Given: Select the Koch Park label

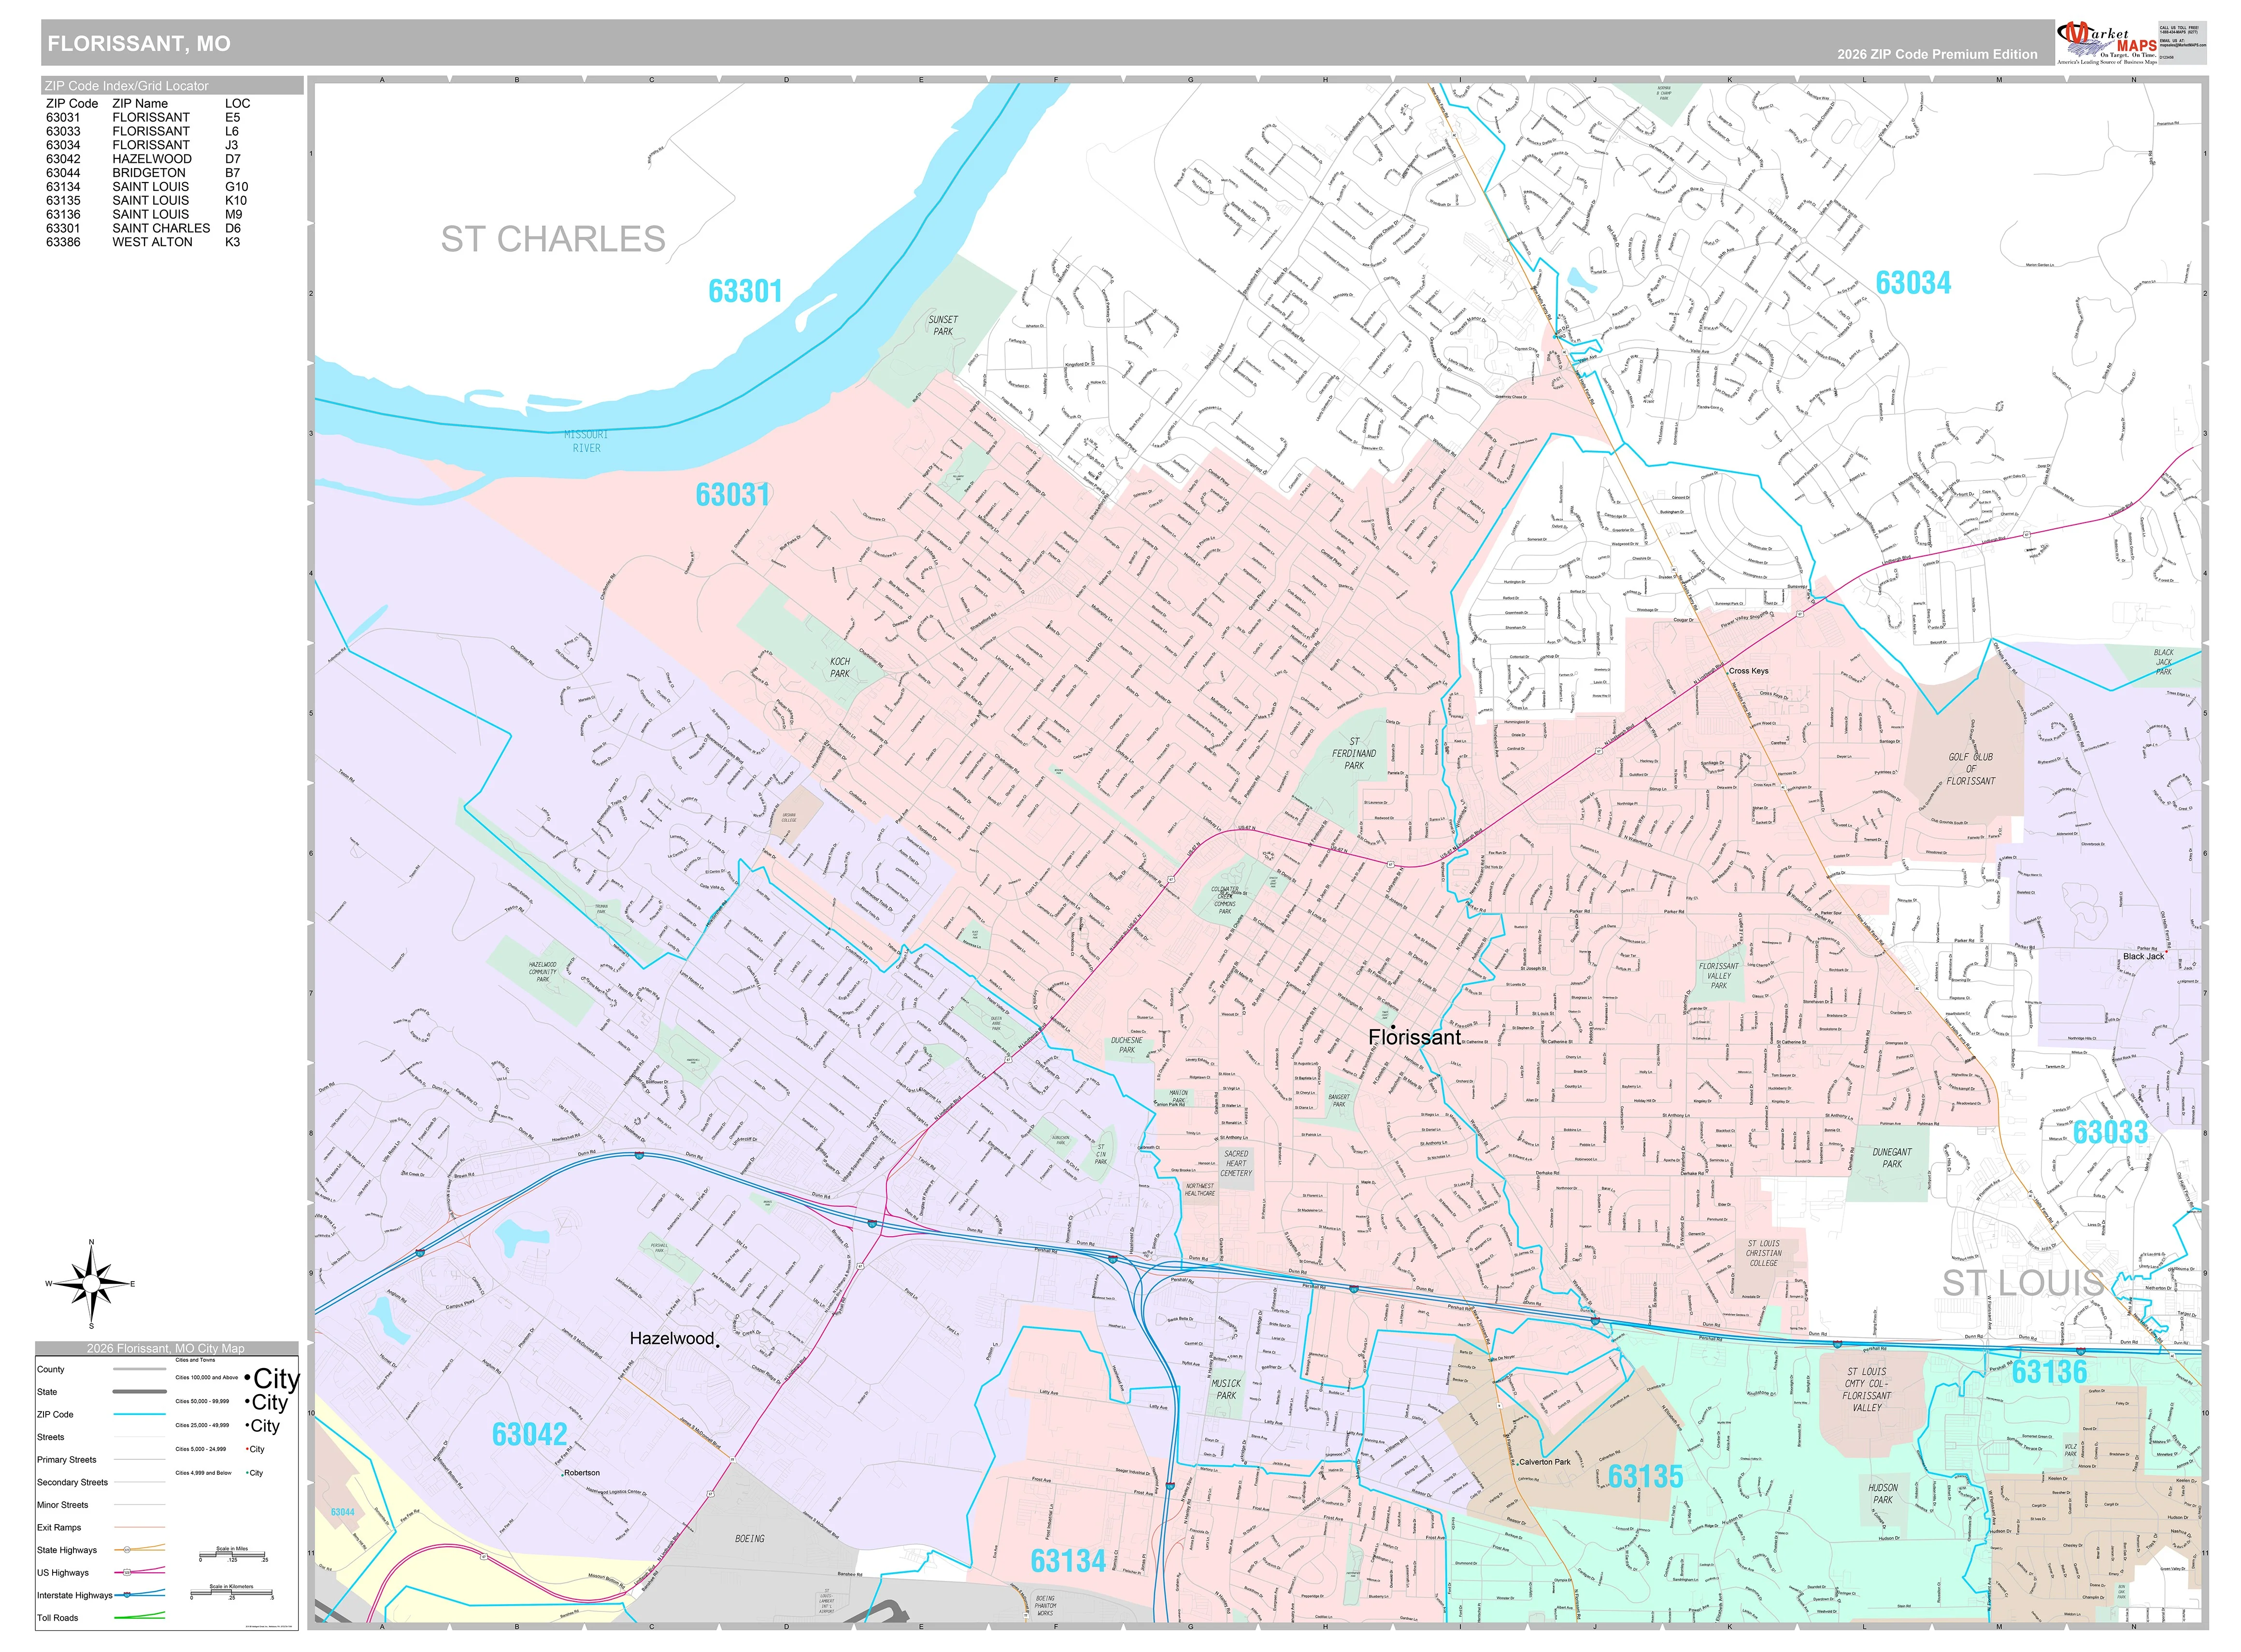Looking at the screenshot, I should tap(841, 668).
